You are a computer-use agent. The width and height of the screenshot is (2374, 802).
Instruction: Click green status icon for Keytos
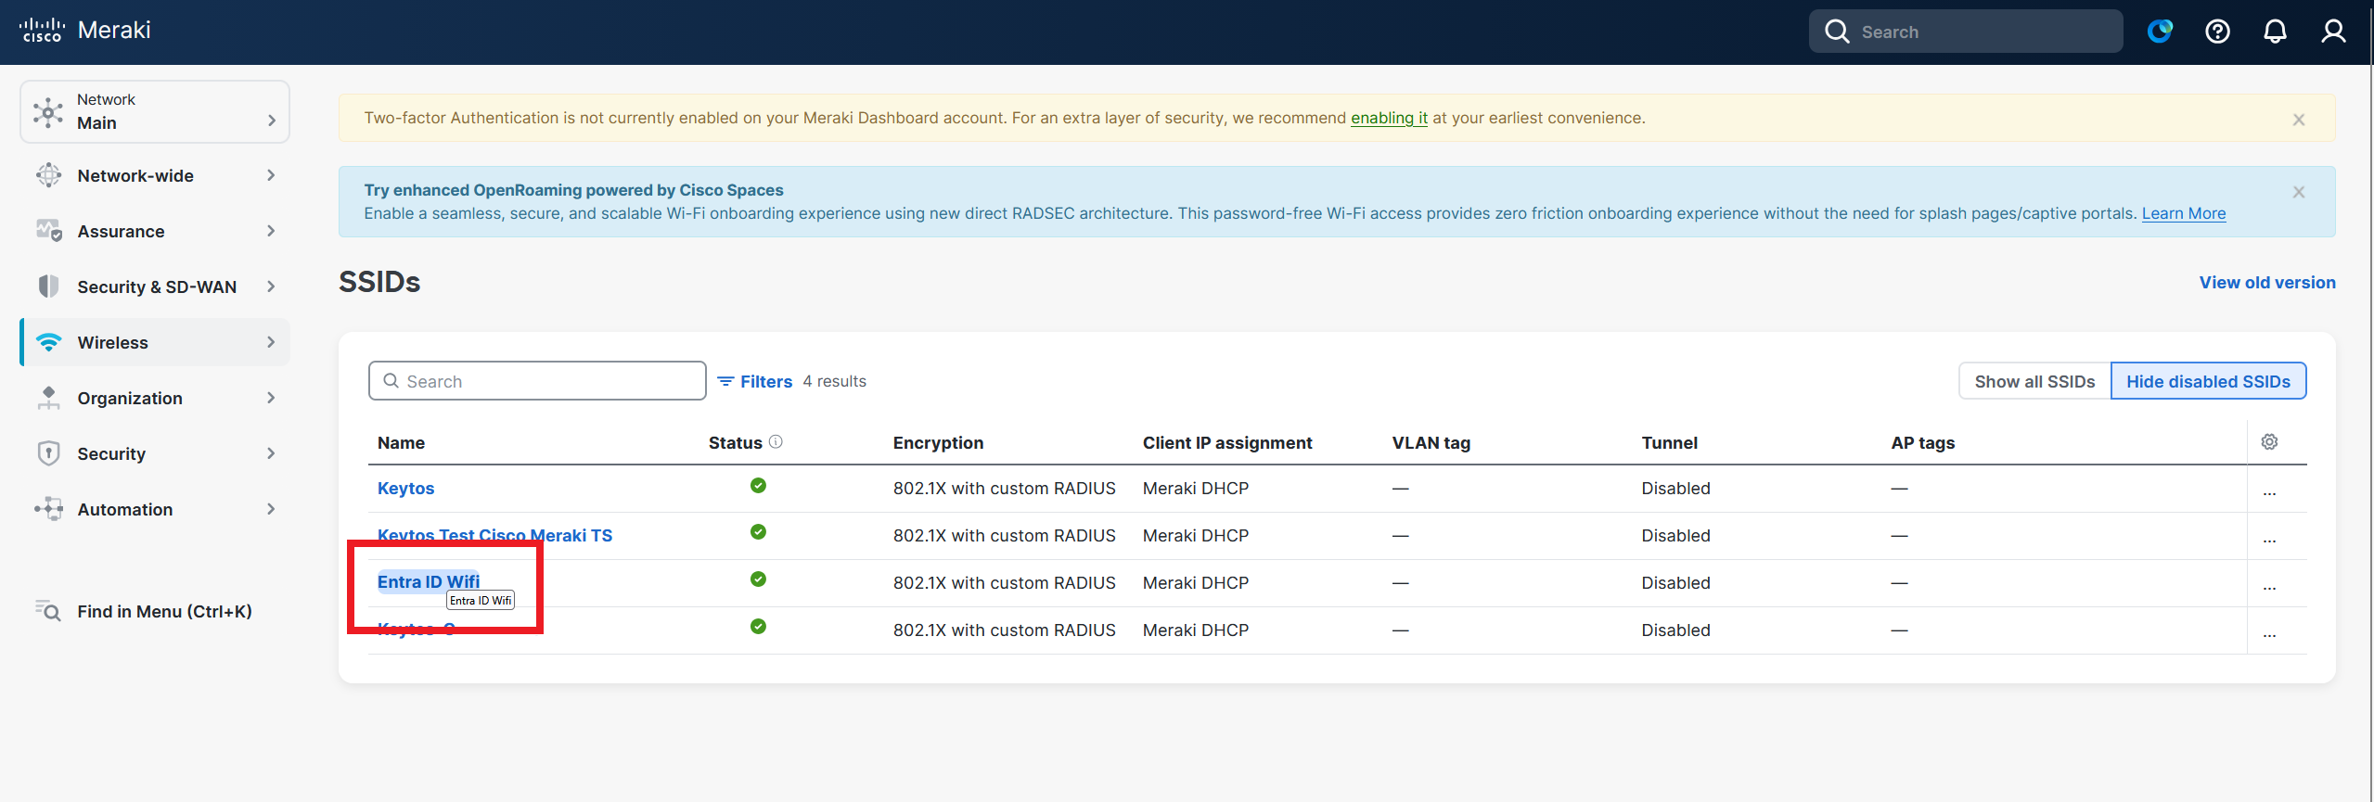pos(758,486)
